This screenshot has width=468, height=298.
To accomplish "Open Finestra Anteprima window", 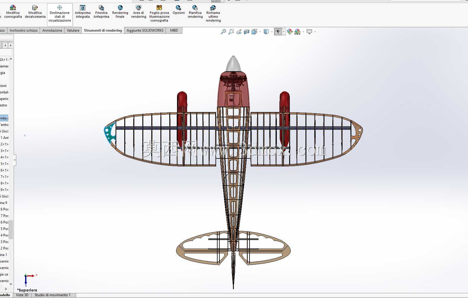I will 101,12.
